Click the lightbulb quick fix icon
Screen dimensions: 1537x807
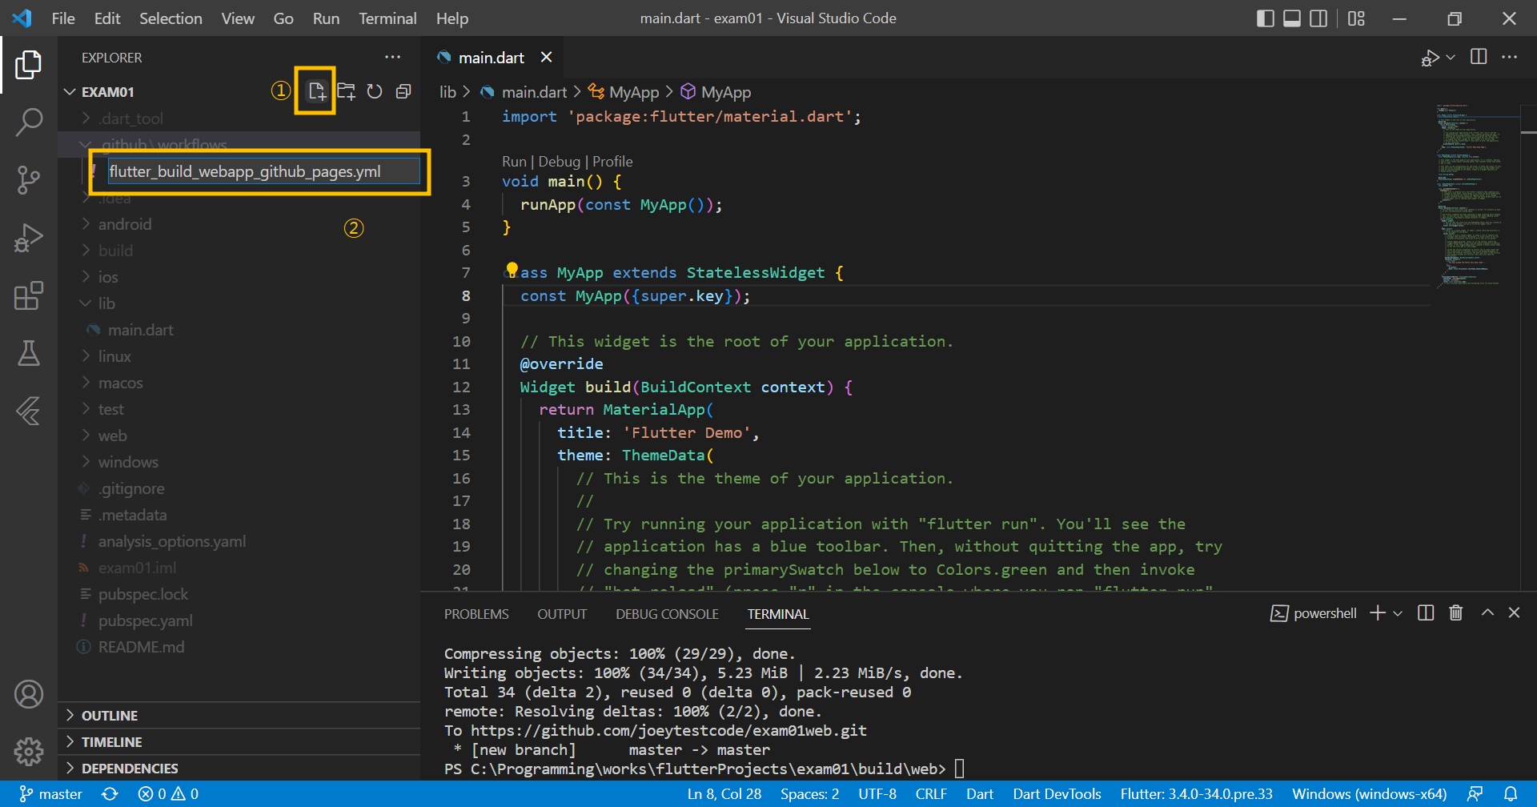tap(512, 270)
